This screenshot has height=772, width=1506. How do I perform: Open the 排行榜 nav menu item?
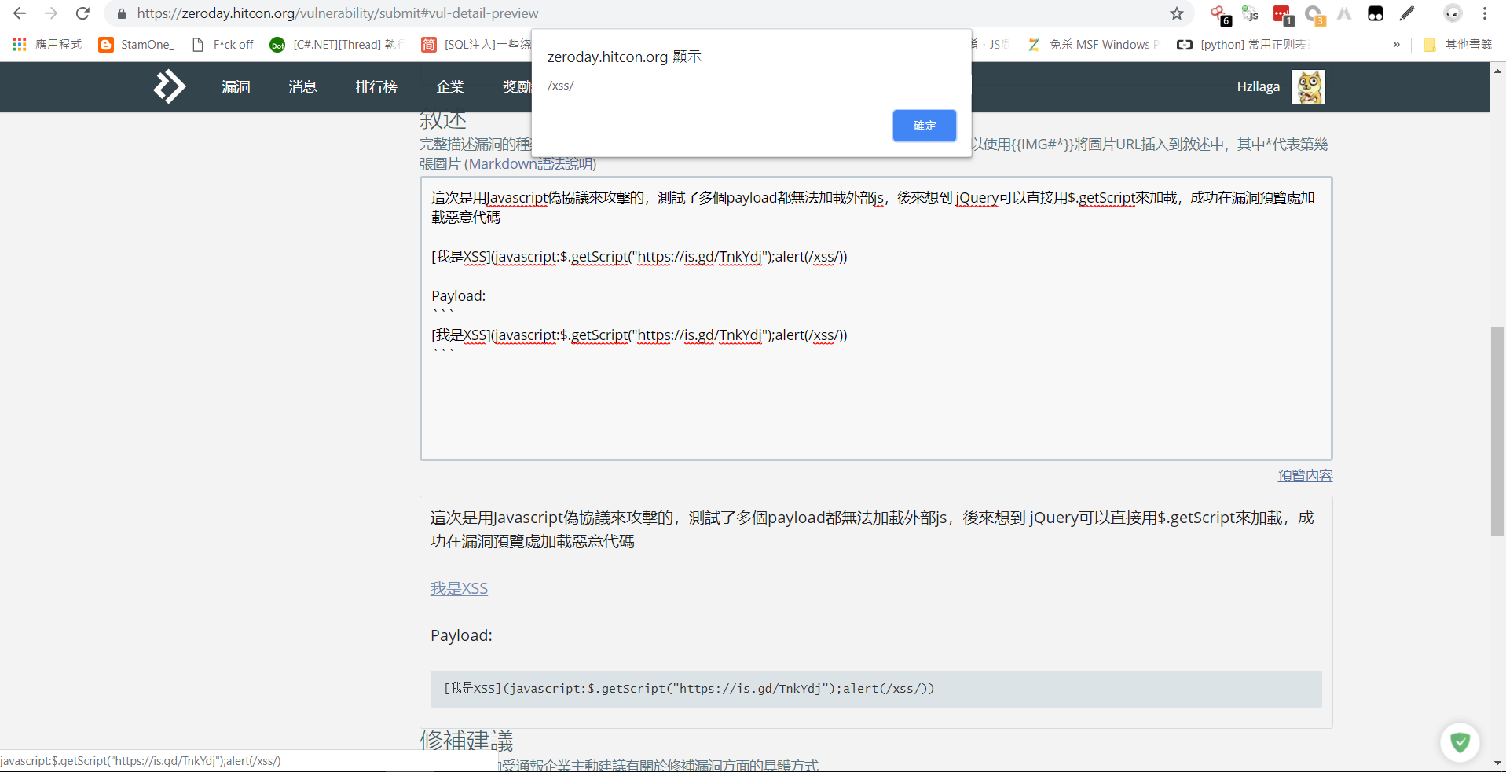376,87
